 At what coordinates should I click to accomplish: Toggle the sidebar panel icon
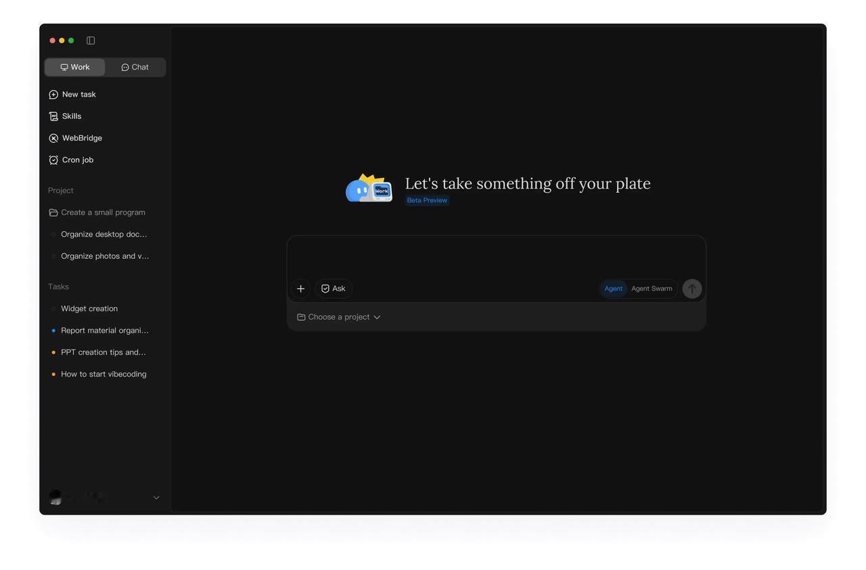coord(91,41)
